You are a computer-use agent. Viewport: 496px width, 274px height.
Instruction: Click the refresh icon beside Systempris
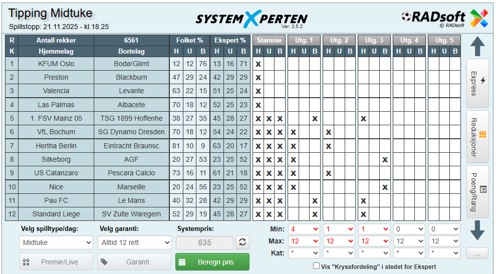click(243, 242)
